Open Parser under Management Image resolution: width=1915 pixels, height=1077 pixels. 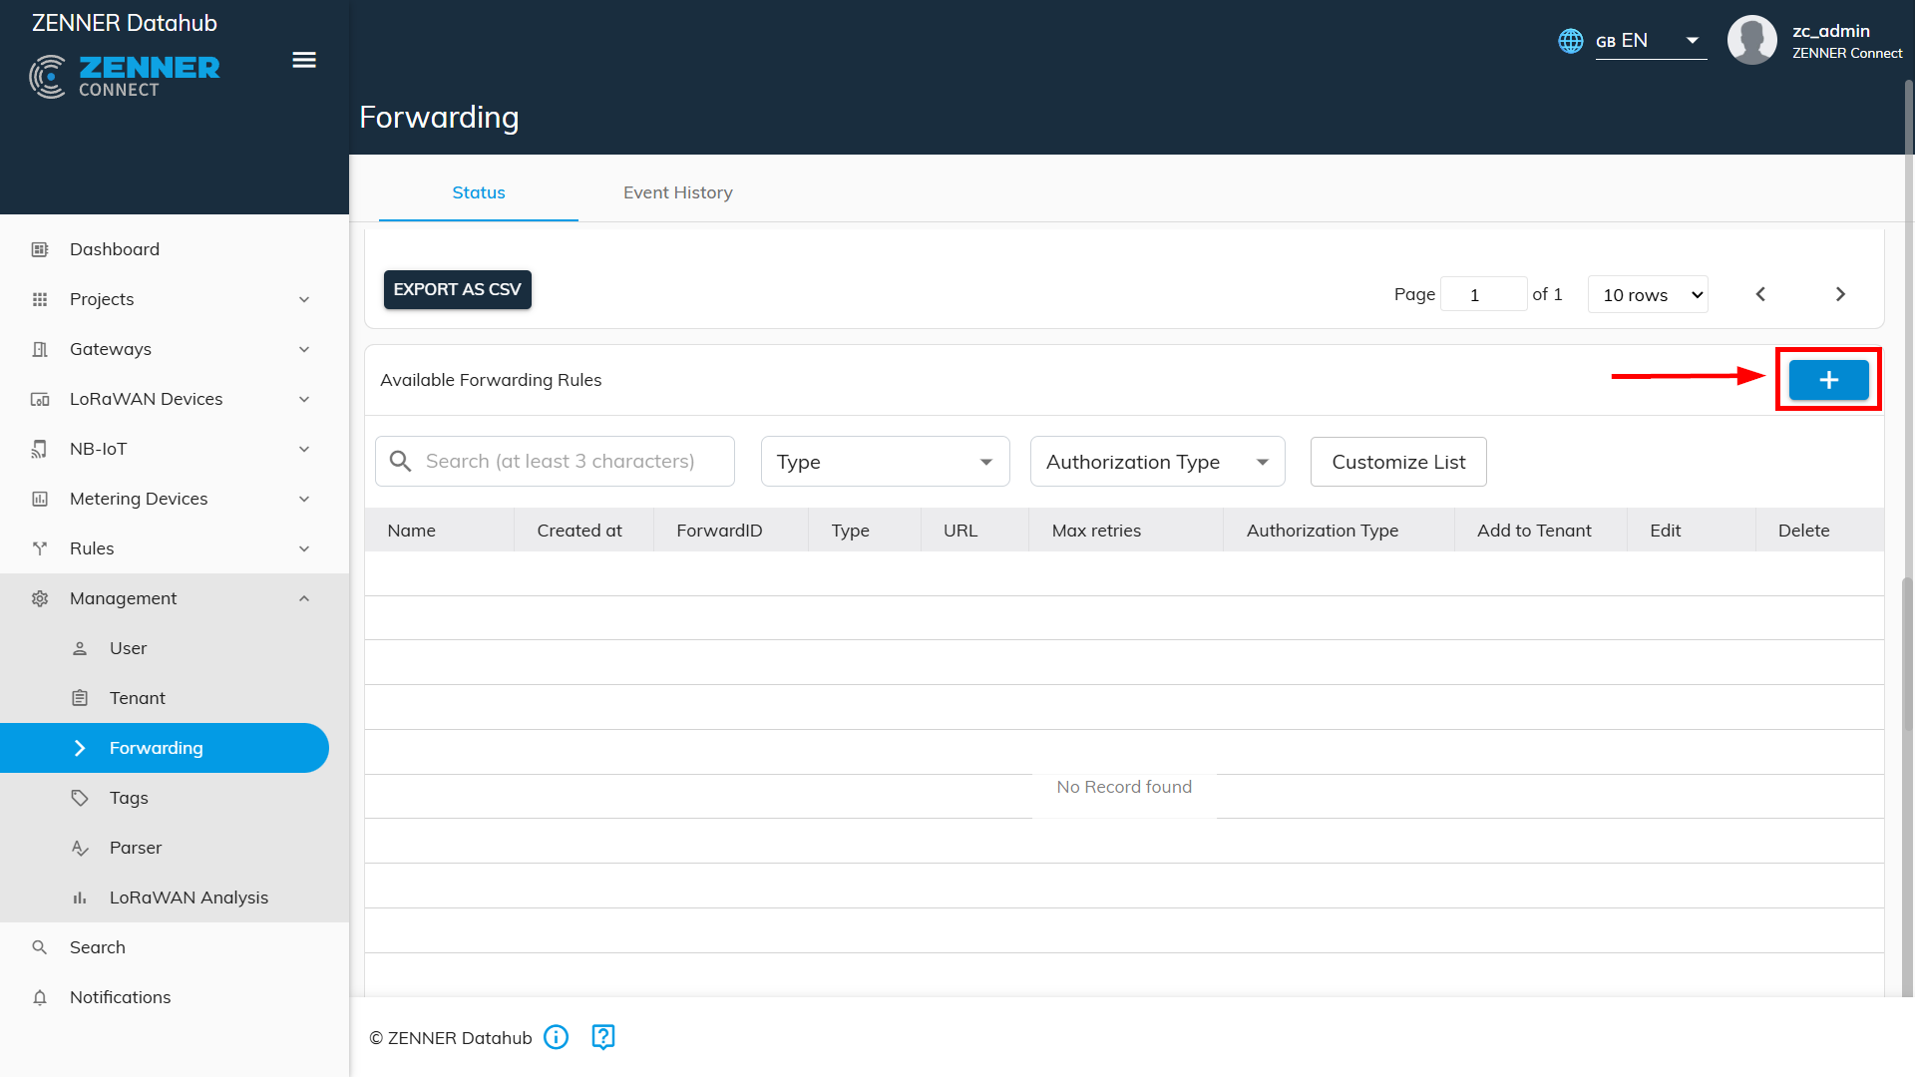(x=136, y=848)
